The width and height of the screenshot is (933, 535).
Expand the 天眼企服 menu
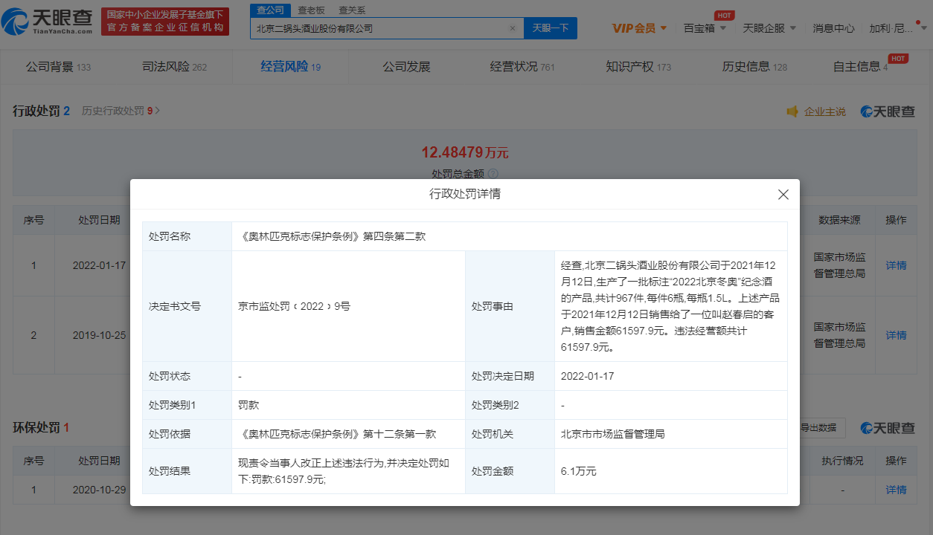coord(769,28)
